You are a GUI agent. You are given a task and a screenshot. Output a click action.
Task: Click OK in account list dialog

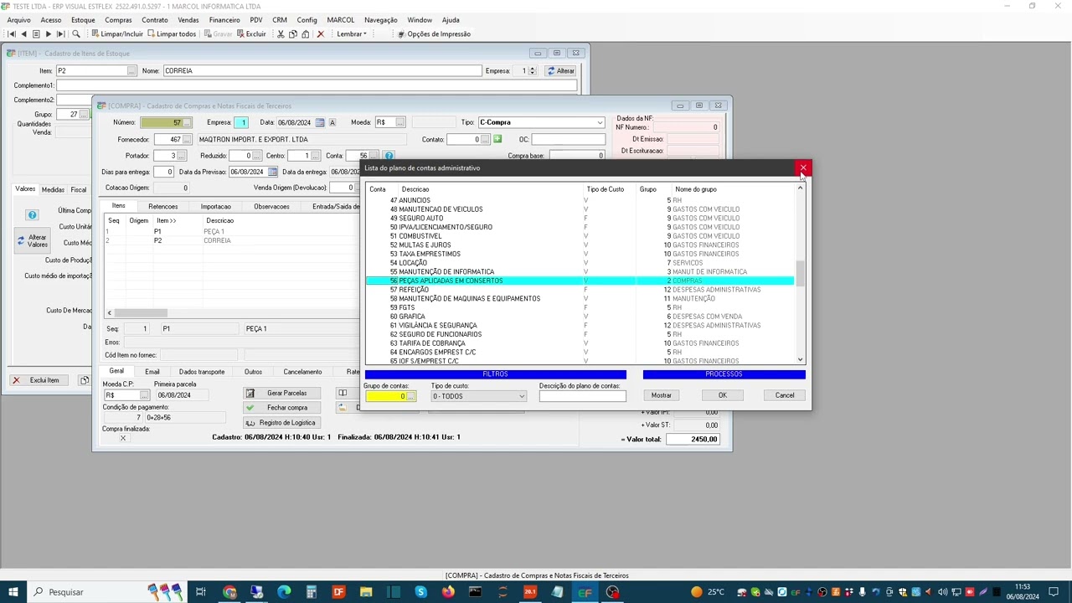click(722, 395)
